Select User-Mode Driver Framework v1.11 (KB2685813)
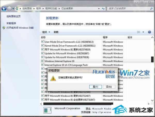155x117 pixels. [69, 42]
